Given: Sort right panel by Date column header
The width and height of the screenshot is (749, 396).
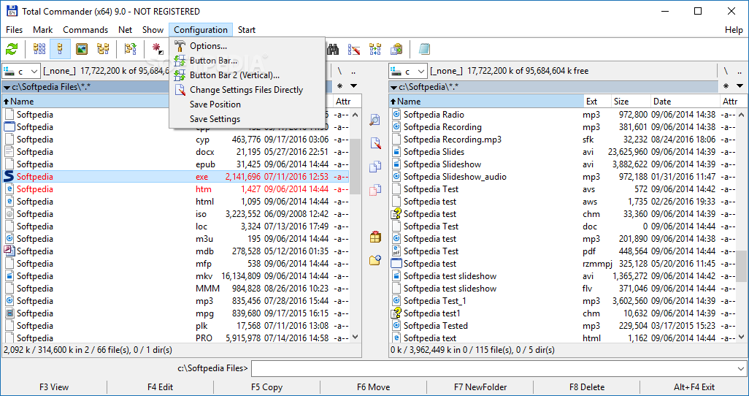Looking at the screenshot, I should (x=685, y=102).
